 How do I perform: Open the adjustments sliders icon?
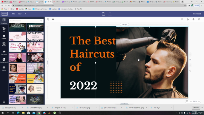point(199,19)
